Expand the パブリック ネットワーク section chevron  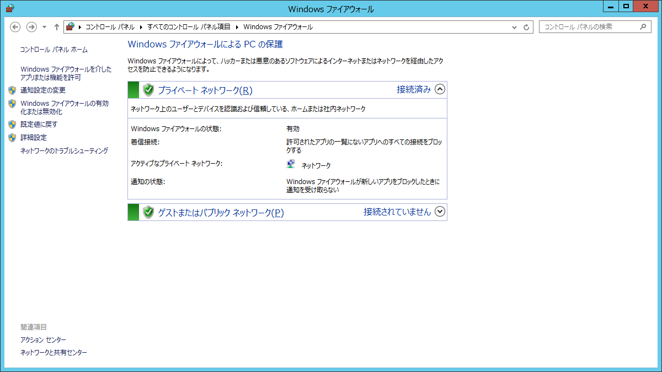pos(440,211)
